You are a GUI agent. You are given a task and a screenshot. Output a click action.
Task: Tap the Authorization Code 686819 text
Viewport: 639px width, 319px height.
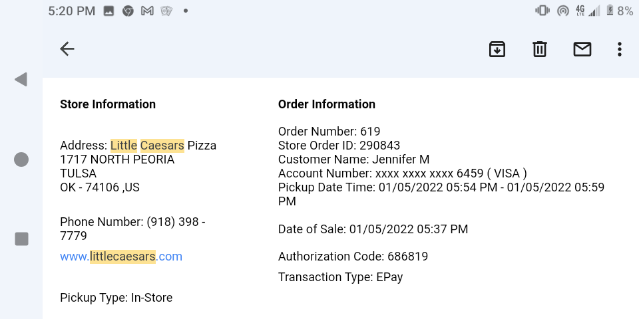click(353, 257)
